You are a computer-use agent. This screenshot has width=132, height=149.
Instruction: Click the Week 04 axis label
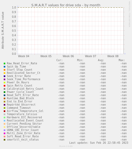point(24,56)
